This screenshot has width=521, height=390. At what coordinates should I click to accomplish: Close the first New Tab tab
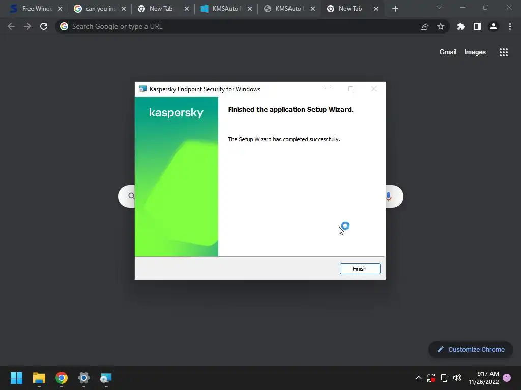pos(187,9)
